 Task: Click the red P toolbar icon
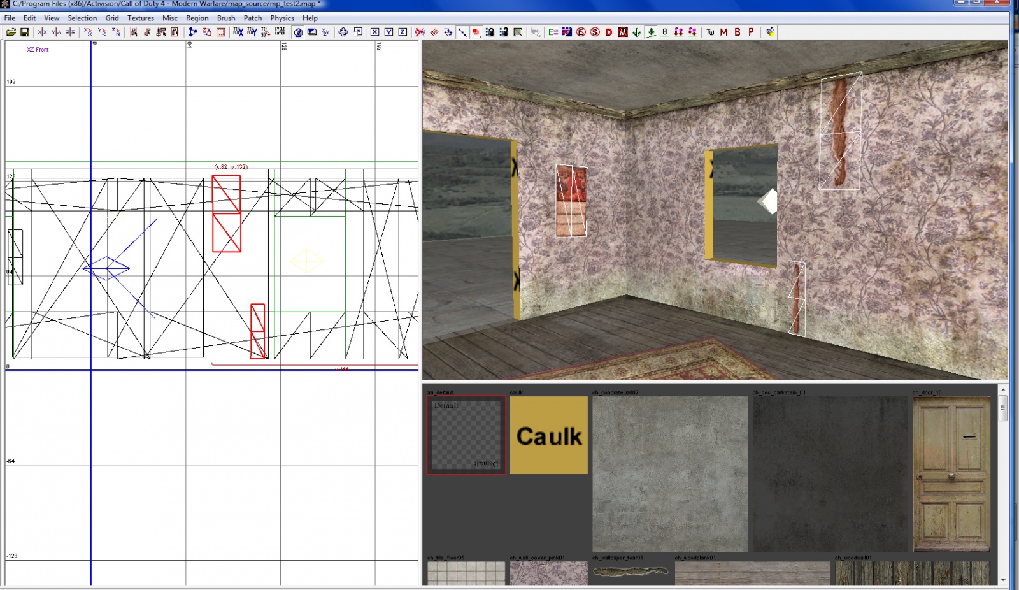[752, 32]
